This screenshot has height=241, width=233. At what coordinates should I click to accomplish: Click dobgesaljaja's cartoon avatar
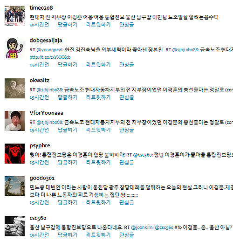(x=14, y=48)
